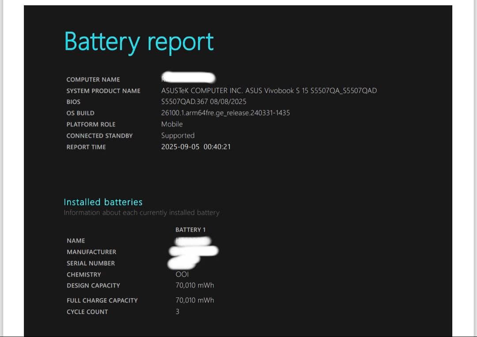Click the PLATFORM ROLE Mobile entry
This screenshot has width=477, height=337.
(x=172, y=124)
